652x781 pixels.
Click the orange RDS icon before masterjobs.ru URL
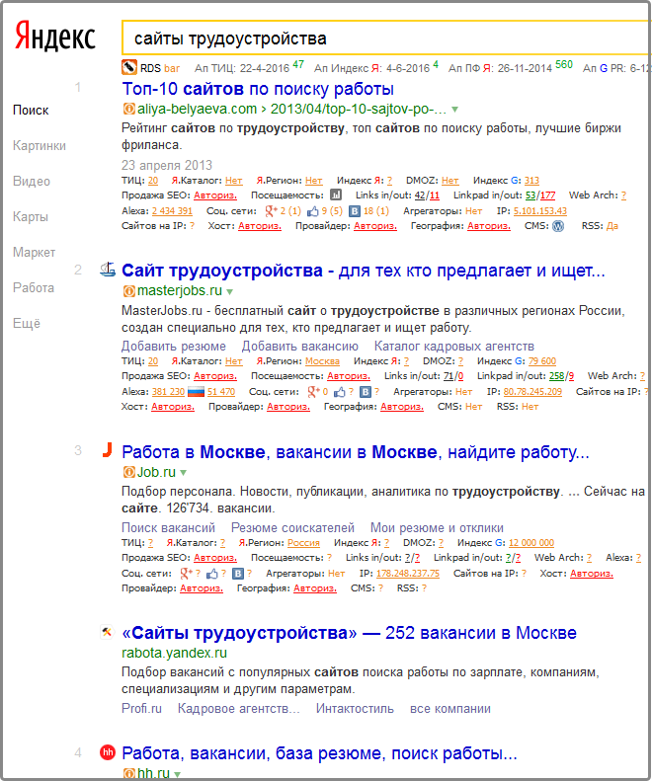tap(128, 291)
